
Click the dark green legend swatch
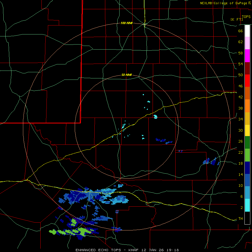247,143
